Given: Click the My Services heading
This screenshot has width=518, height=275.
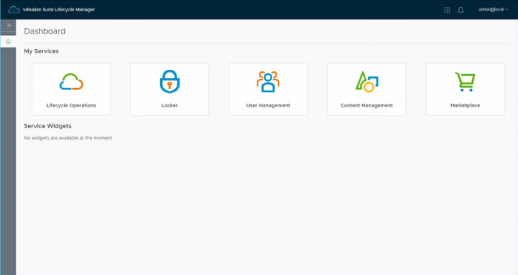Looking at the screenshot, I should click(x=42, y=51).
